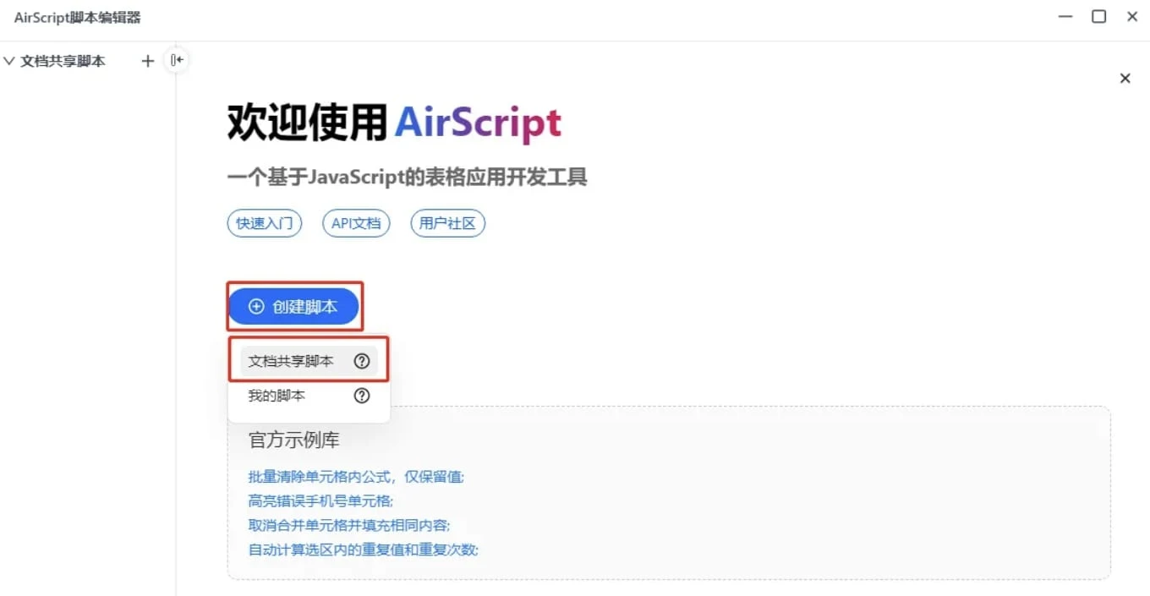The image size is (1150, 596).
Task: Open the API文档 documentation link
Action: click(355, 222)
